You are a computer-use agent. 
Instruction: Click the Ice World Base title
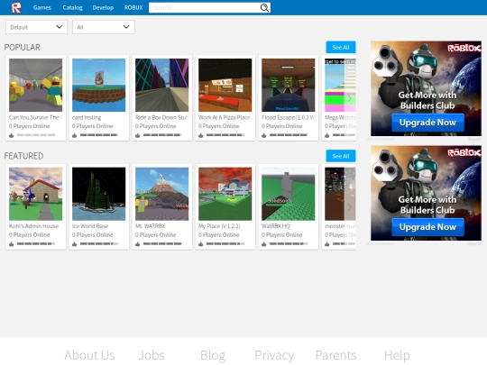[x=90, y=226]
